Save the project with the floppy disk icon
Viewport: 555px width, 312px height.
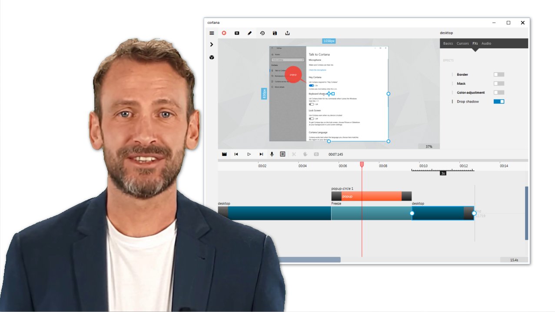[x=275, y=33]
